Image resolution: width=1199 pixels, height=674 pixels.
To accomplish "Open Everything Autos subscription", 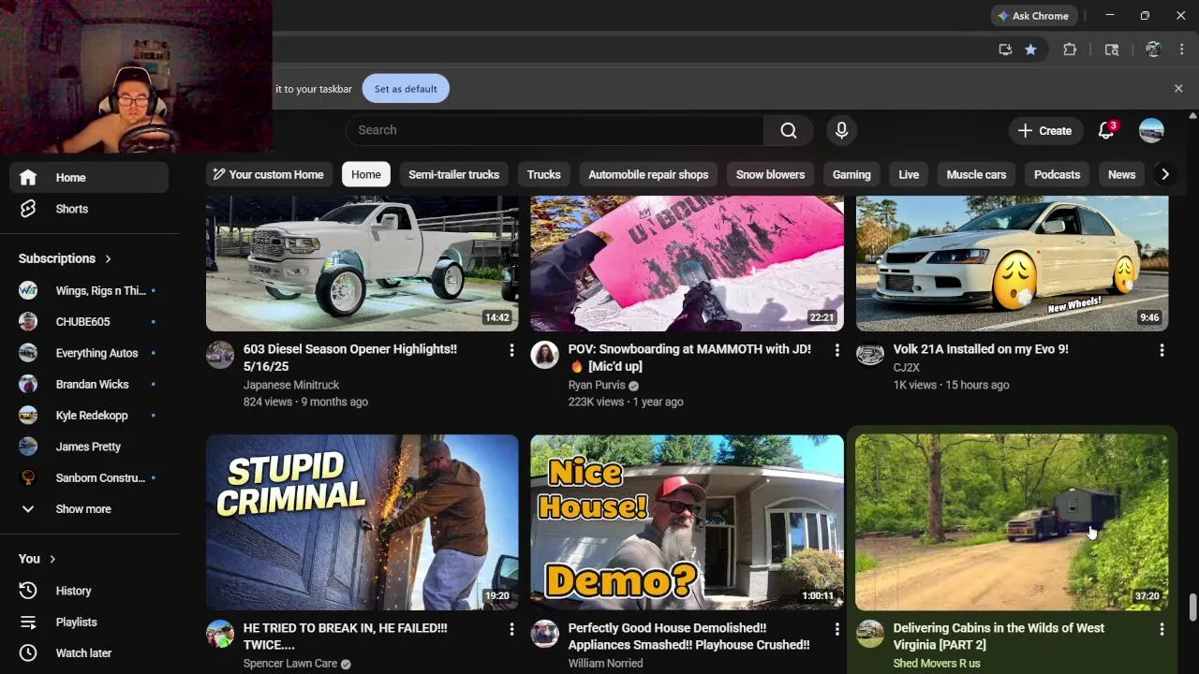I will (x=90, y=353).
